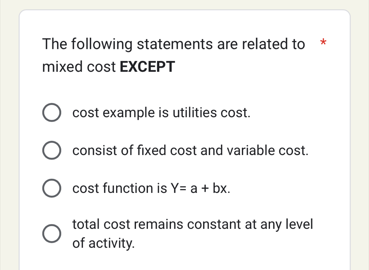Mark the radio circle for Y= a + bx
Viewport: 369px width, 270px height.
point(52,188)
